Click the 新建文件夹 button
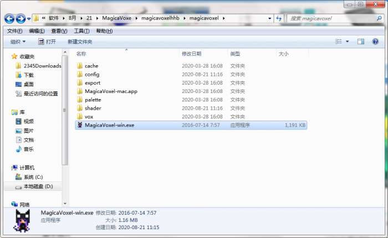Viewport: 388px width, 238px height. pyautogui.click(x=80, y=42)
